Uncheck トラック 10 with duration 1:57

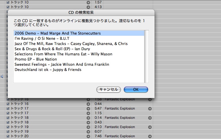point(8,2)
